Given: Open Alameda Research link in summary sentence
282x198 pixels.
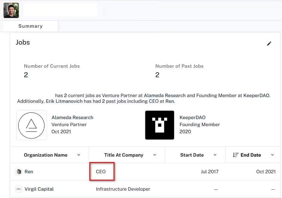Looking at the screenshot, I should coord(165,95).
